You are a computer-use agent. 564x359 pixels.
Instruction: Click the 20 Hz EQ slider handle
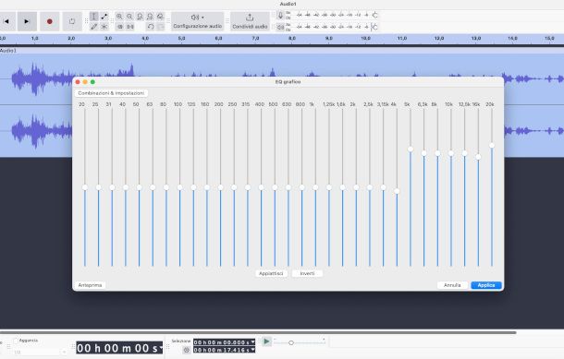(x=85, y=187)
